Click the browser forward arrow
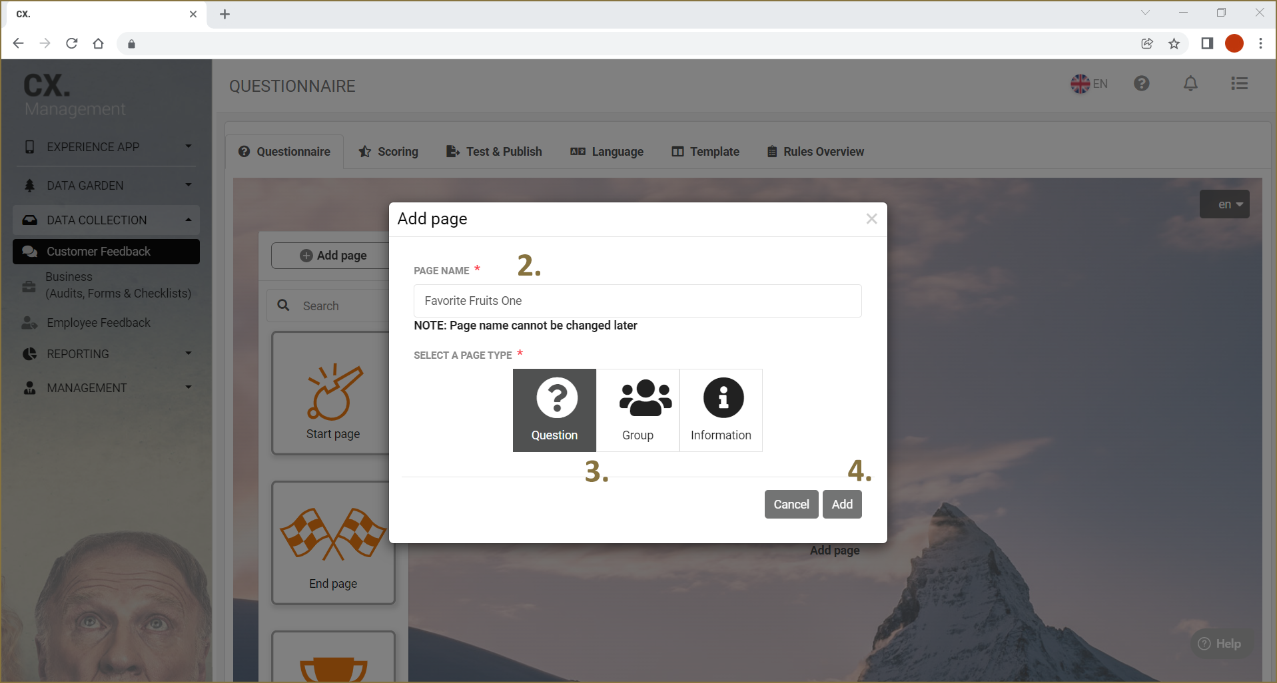Screen dimensions: 1277x683 pos(45,43)
